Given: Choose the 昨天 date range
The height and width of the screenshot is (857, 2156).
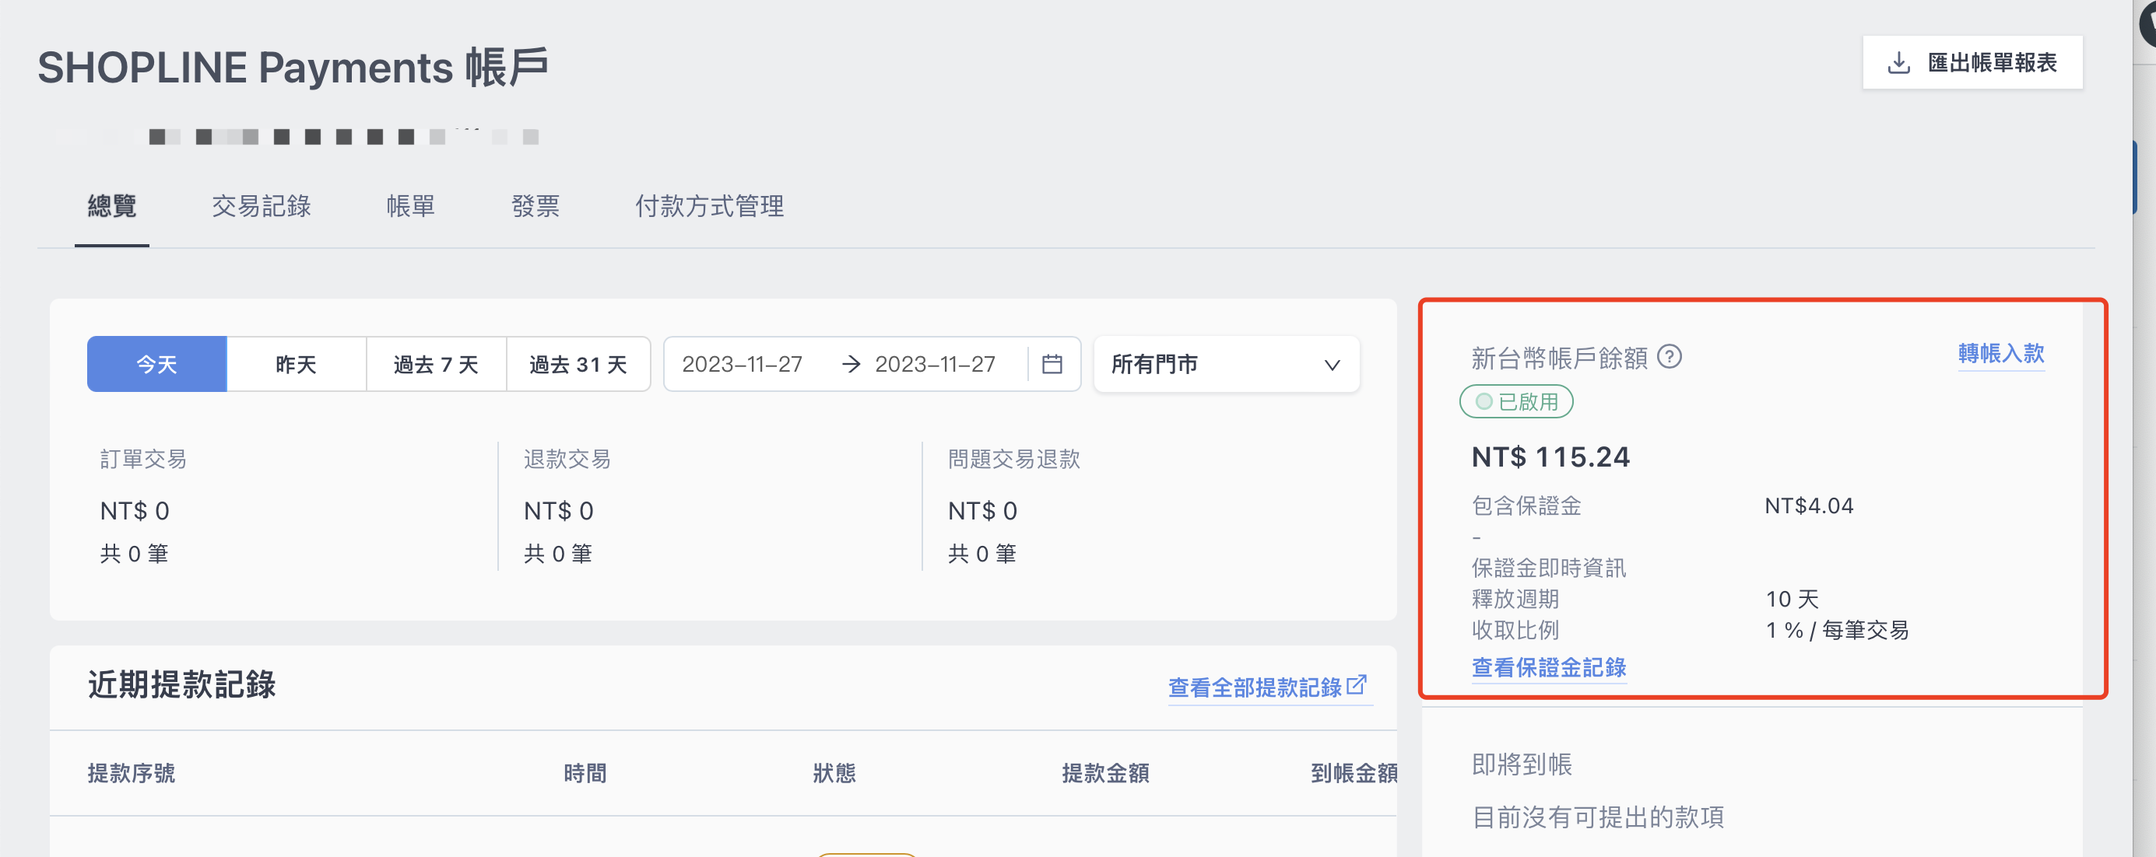Looking at the screenshot, I should click(297, 365).
